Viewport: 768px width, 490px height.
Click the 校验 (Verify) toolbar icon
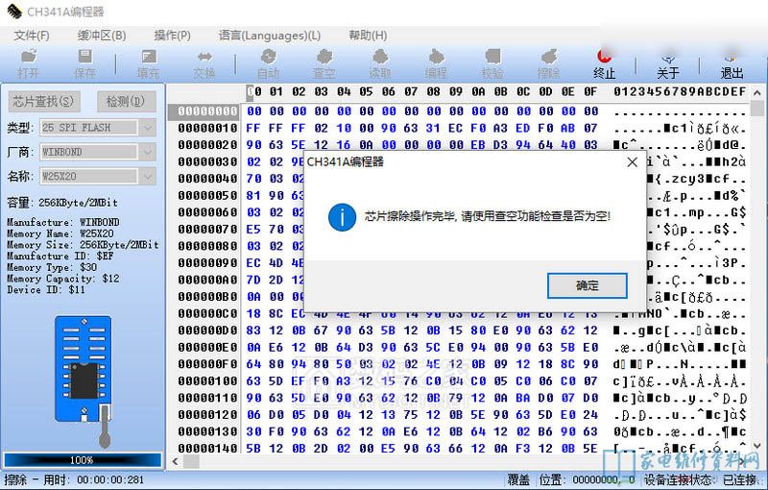tap(492, 63)
